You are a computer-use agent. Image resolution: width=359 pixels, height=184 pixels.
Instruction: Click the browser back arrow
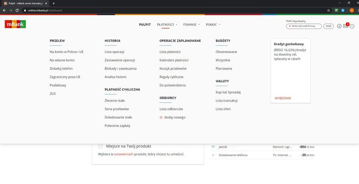[4, 10]
